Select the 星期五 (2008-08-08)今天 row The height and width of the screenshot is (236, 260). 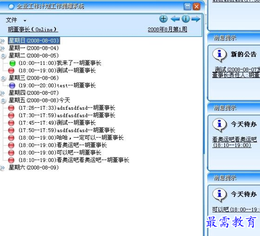(x=39, y=100)
